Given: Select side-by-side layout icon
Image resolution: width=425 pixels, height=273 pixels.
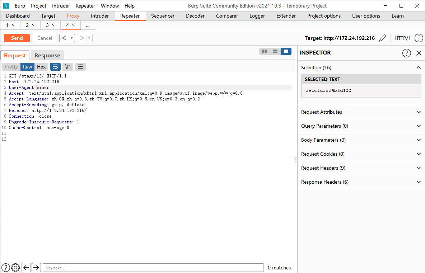Looking at the screenshot, I should 265,51.
